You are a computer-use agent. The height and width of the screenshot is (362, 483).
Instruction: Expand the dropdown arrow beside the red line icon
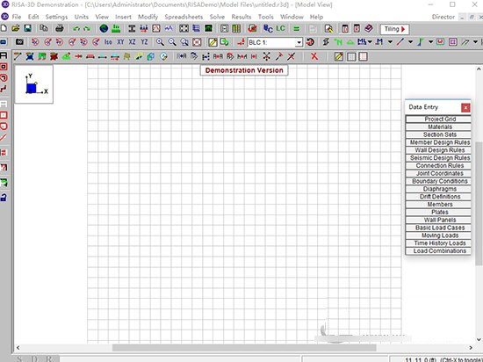(x=410, y=41)
